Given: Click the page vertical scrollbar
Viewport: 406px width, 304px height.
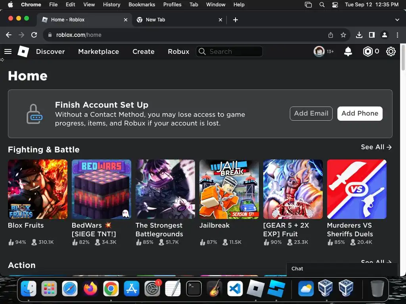Looking at the screenshot, I should click(403, 58).
